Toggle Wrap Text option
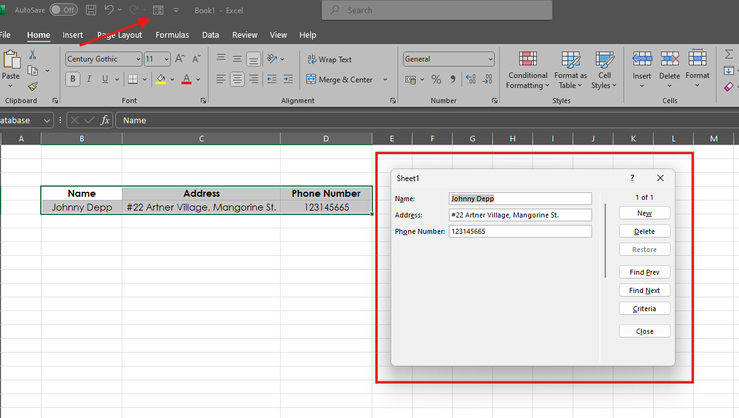Viewport: 739px width, 418px height. [x=330, y=59]
